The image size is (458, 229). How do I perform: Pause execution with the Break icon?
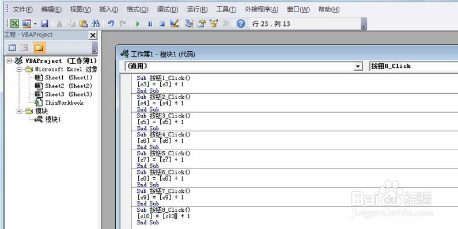pos(150,24)
